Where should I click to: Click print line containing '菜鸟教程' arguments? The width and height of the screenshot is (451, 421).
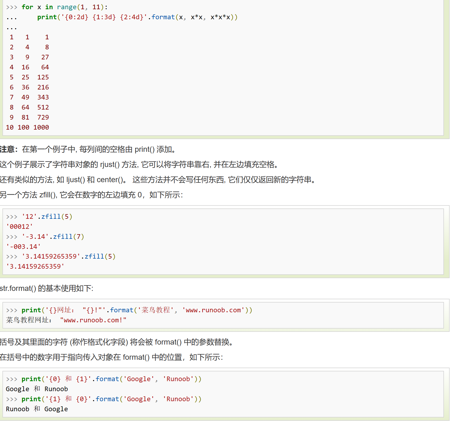point(129,310)
